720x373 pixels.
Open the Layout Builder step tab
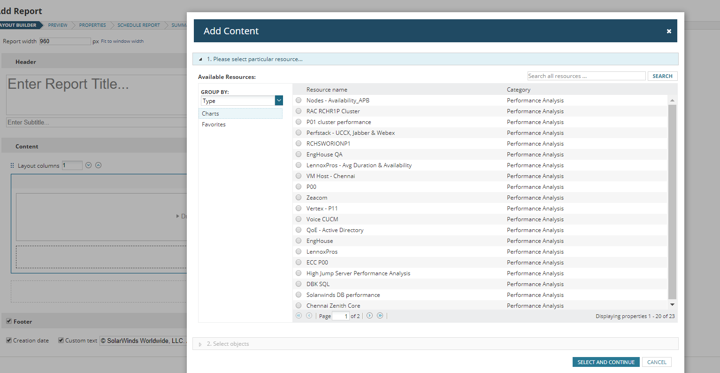[19, 25]
